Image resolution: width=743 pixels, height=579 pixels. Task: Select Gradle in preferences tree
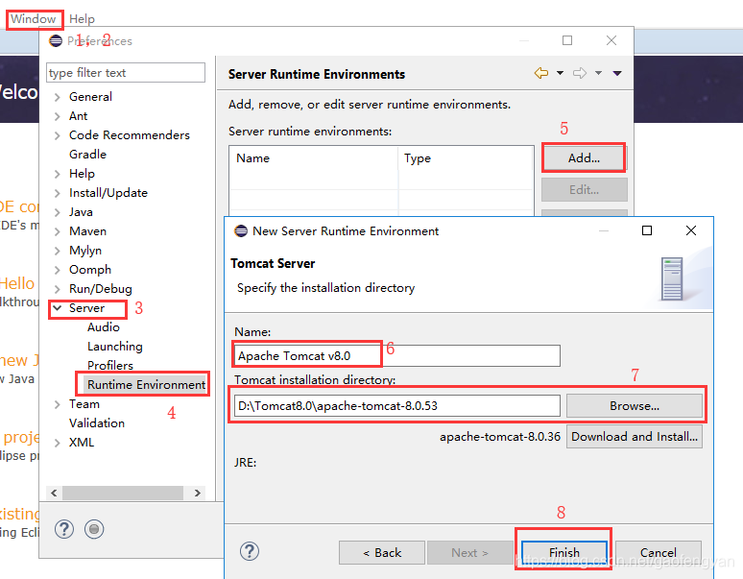tap(87, 155)
